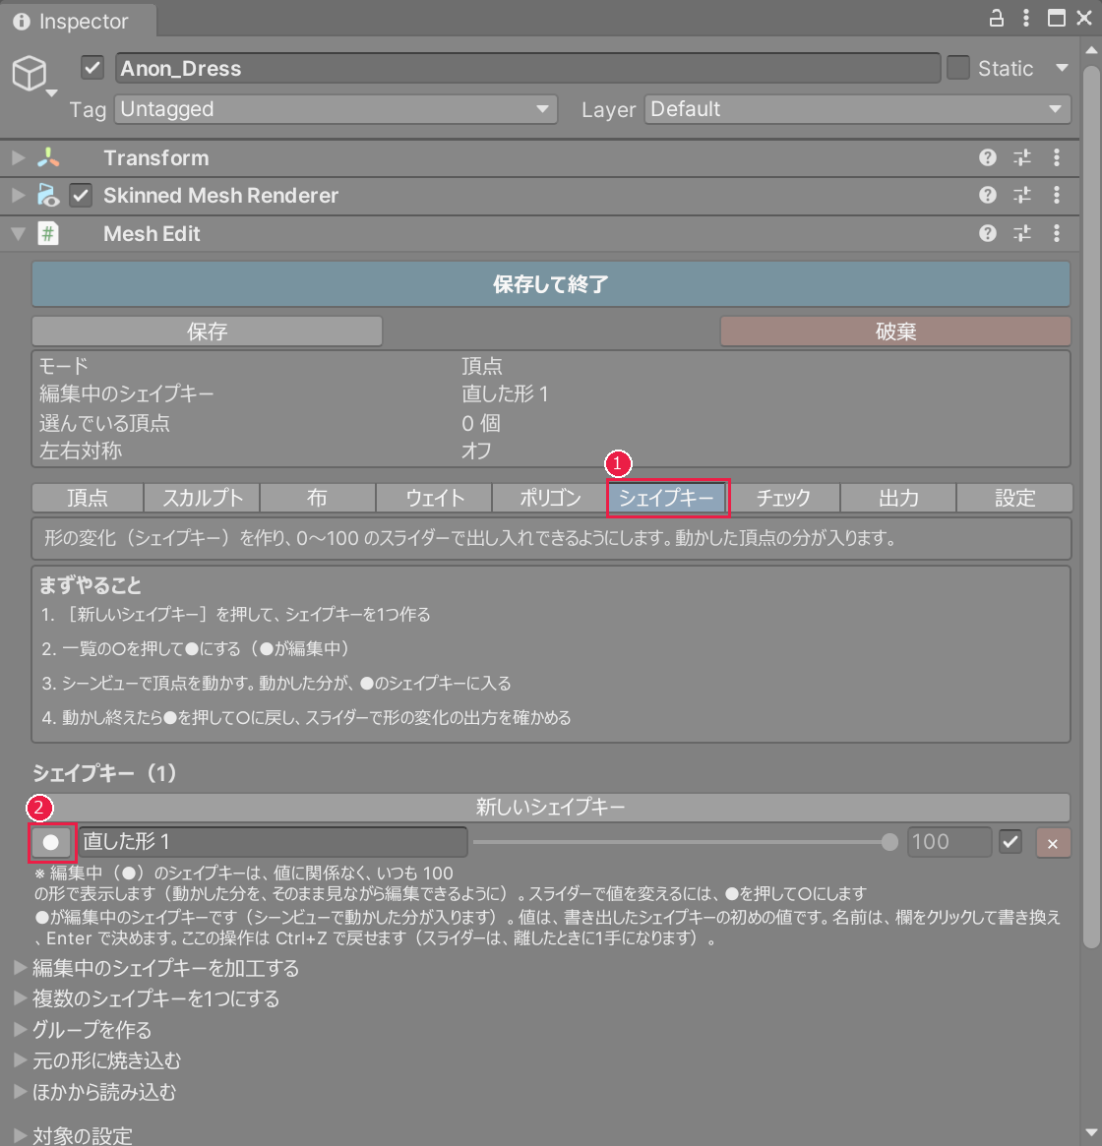Click the 保存 button
1102x1146 pixels.
pos(207,332)
